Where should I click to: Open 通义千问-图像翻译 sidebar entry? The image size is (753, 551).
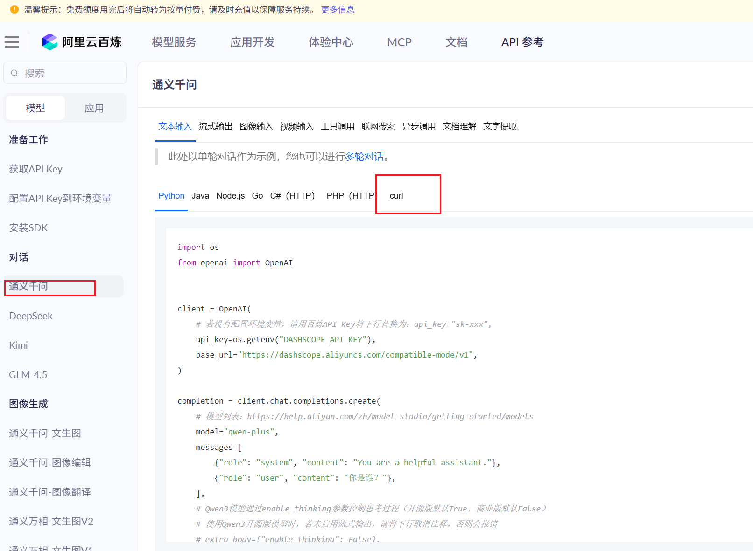[x=50, y=492]
